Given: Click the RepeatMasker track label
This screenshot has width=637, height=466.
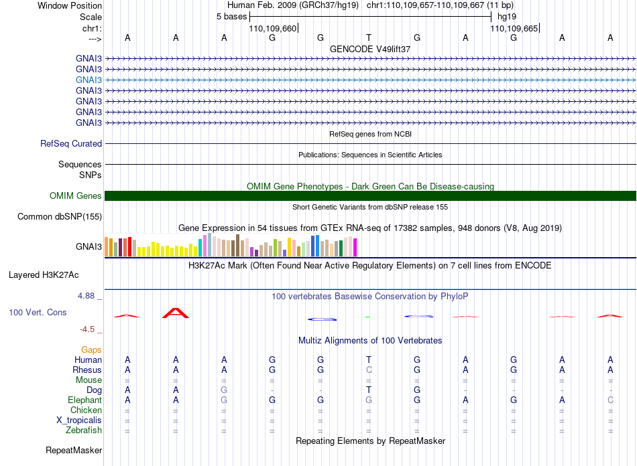Looking at the screenshot, I should coord(74,450).
